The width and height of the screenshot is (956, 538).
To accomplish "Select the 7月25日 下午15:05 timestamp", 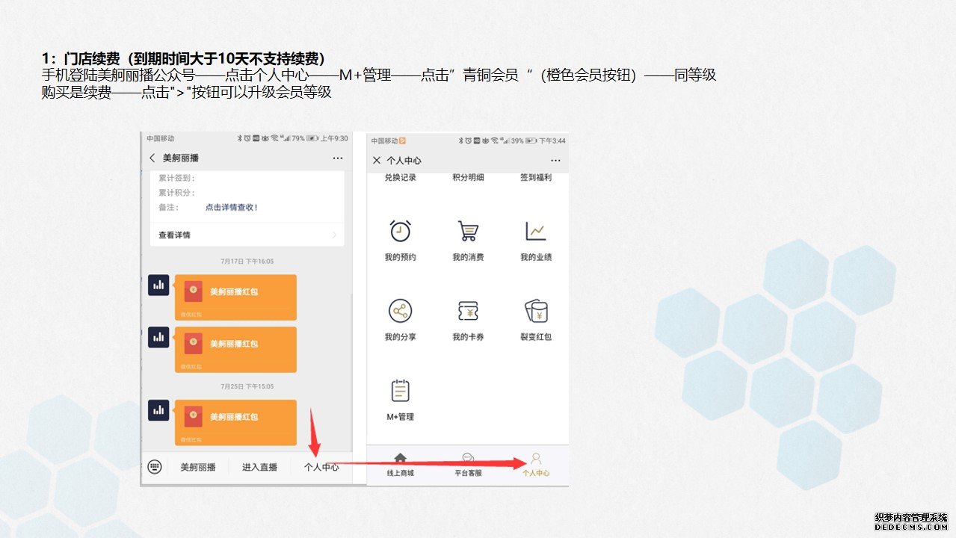I will point(247,386).
